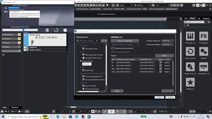Screen dimensions: 212x119
Task: Click ASIO buffer size slider handle
Action: coord(24,30)
